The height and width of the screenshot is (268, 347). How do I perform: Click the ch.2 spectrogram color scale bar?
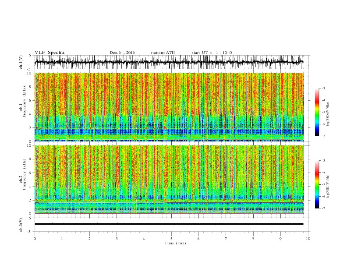click(x=317, y=184)
